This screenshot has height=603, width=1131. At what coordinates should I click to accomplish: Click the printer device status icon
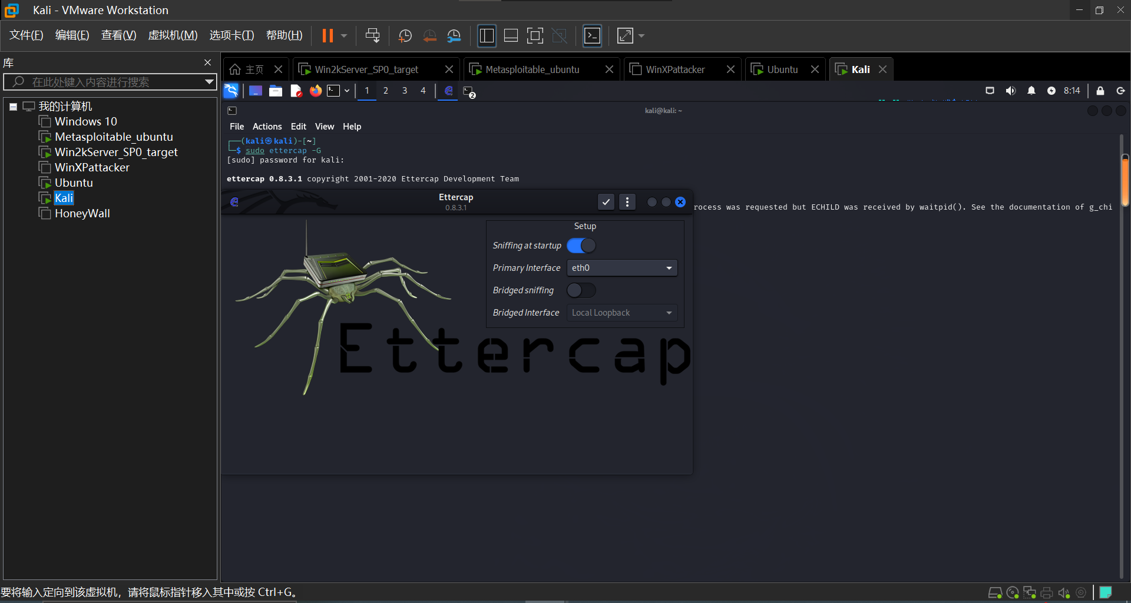tap(1047, 593)
